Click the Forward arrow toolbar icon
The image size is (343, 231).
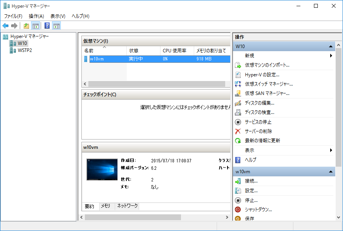click(14, 26)
